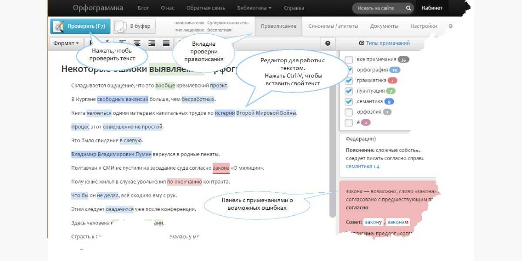Toggle the Типы примечаний panel header
Screen dimensions: 522x261
click(x=384, y=43)
